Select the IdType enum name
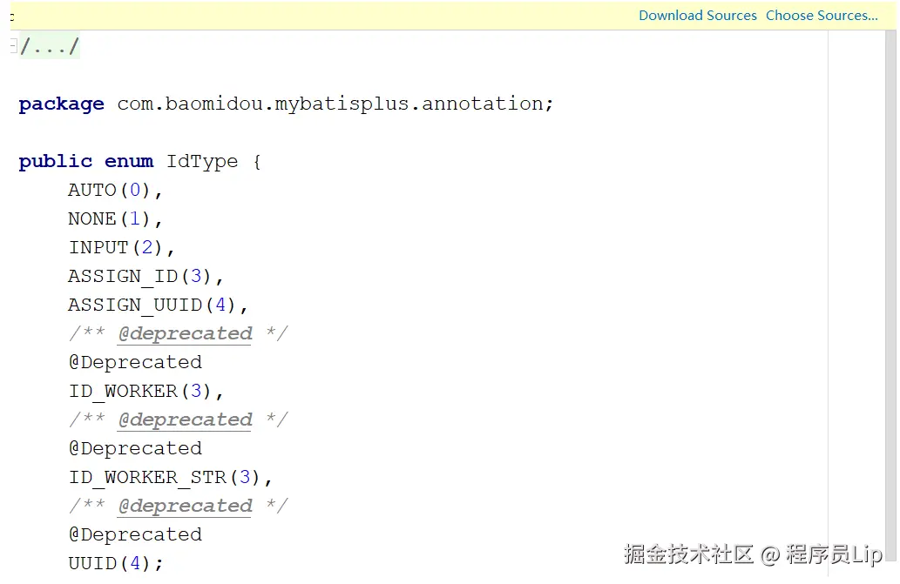 [201, 162]
